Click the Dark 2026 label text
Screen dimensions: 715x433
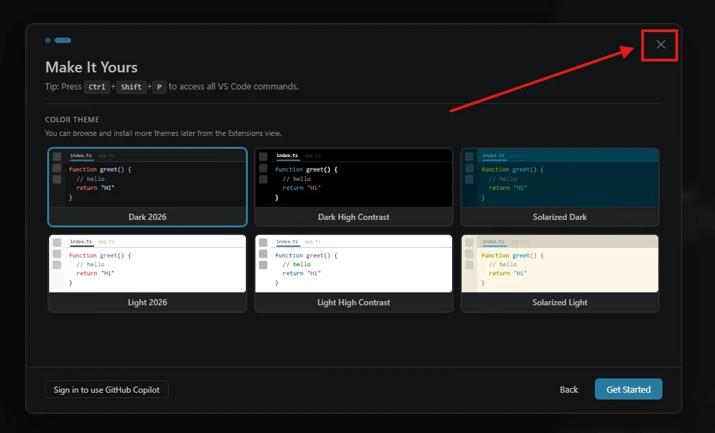(148, 217)
